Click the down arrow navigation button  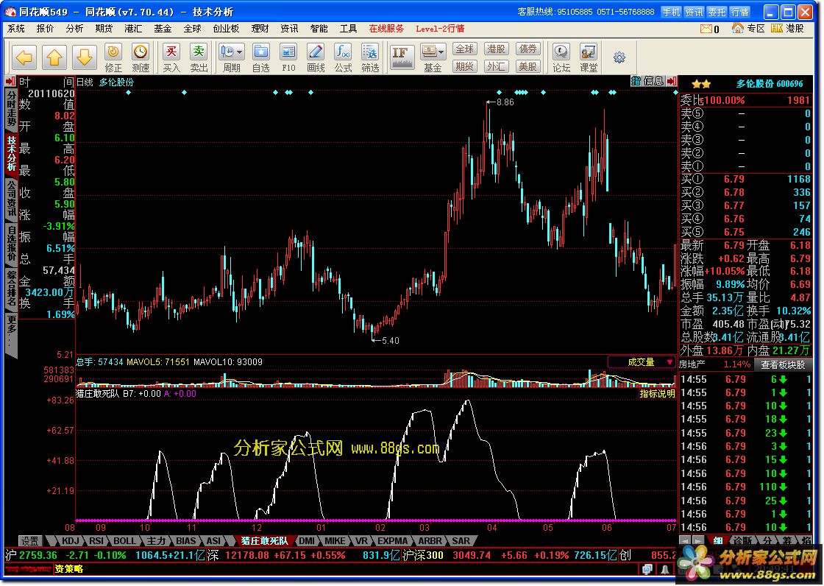pos(84,57)
